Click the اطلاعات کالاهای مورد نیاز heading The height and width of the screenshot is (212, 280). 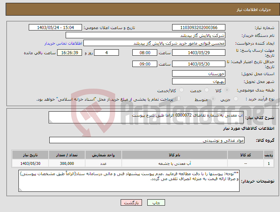248,128
